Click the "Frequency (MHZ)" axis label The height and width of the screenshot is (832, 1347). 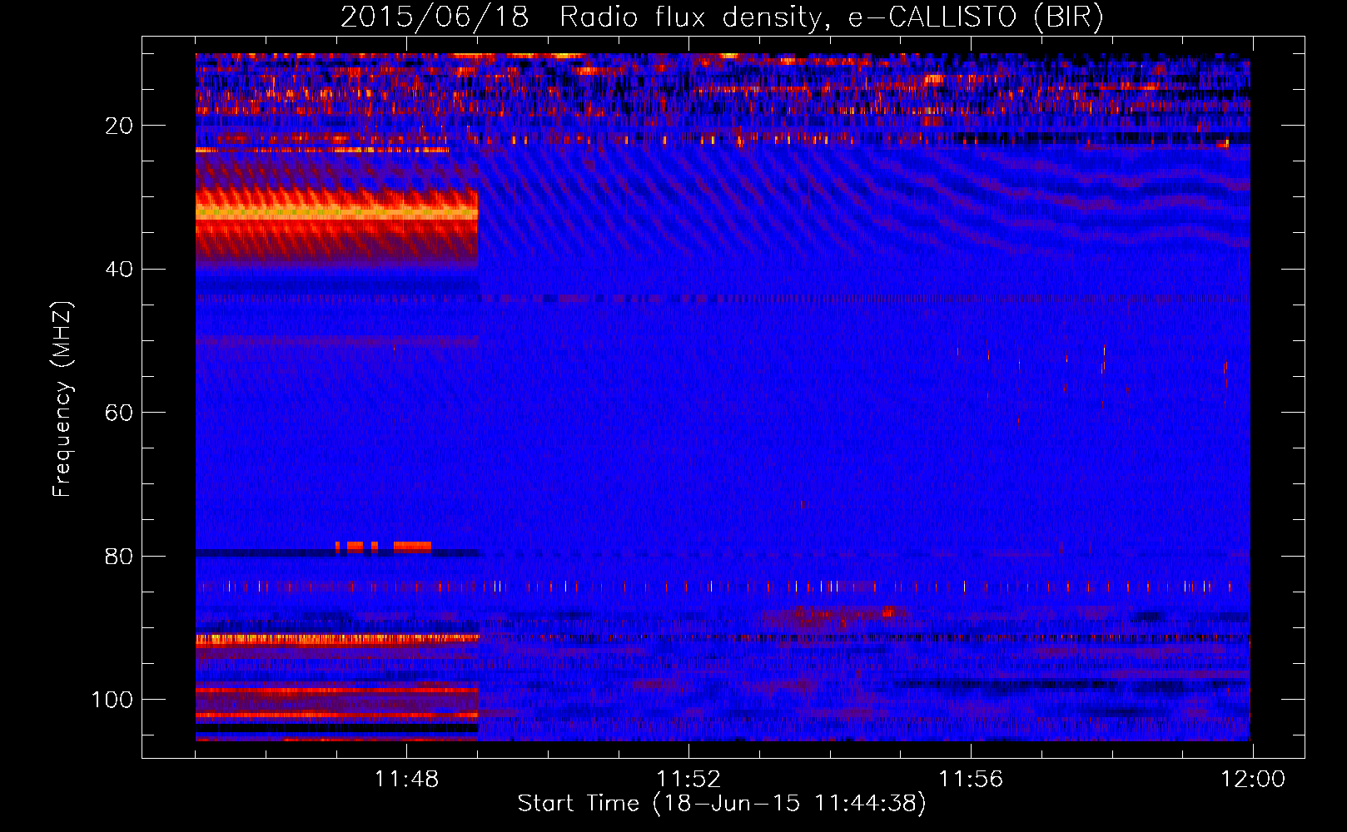tap(62, 399)
